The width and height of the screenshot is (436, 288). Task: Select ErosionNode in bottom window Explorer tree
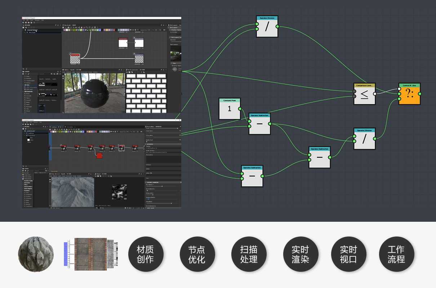click(x=31, y=135)
